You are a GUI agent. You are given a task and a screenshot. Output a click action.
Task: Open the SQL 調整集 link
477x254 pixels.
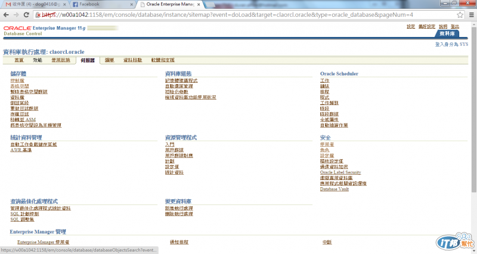22,219
